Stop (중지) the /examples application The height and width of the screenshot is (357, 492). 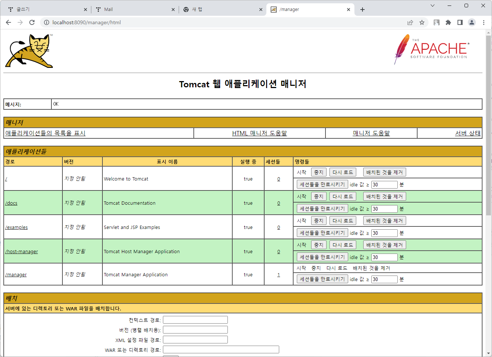click(318, 221)
